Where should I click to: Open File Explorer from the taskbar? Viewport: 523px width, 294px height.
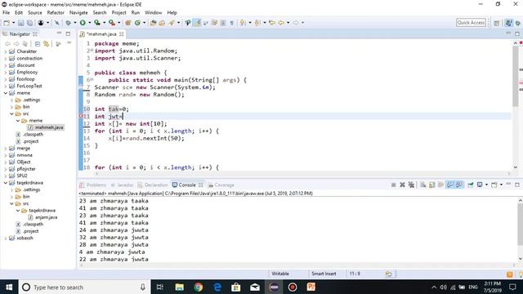pos(180,287)
